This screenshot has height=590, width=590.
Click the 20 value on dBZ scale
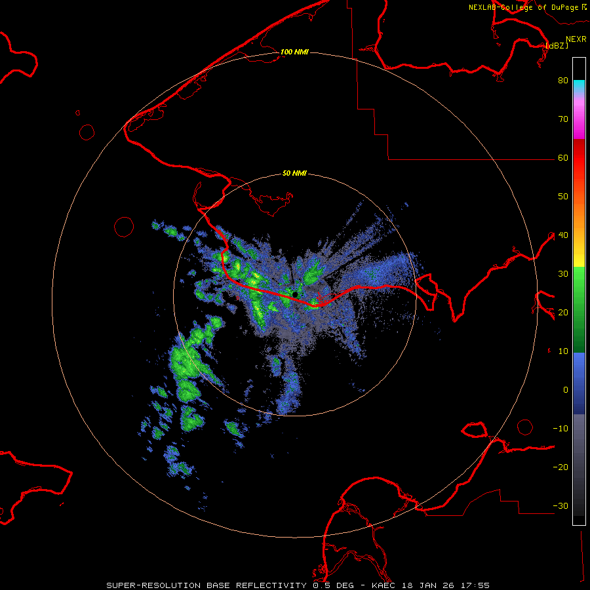[x=563, y=312]
